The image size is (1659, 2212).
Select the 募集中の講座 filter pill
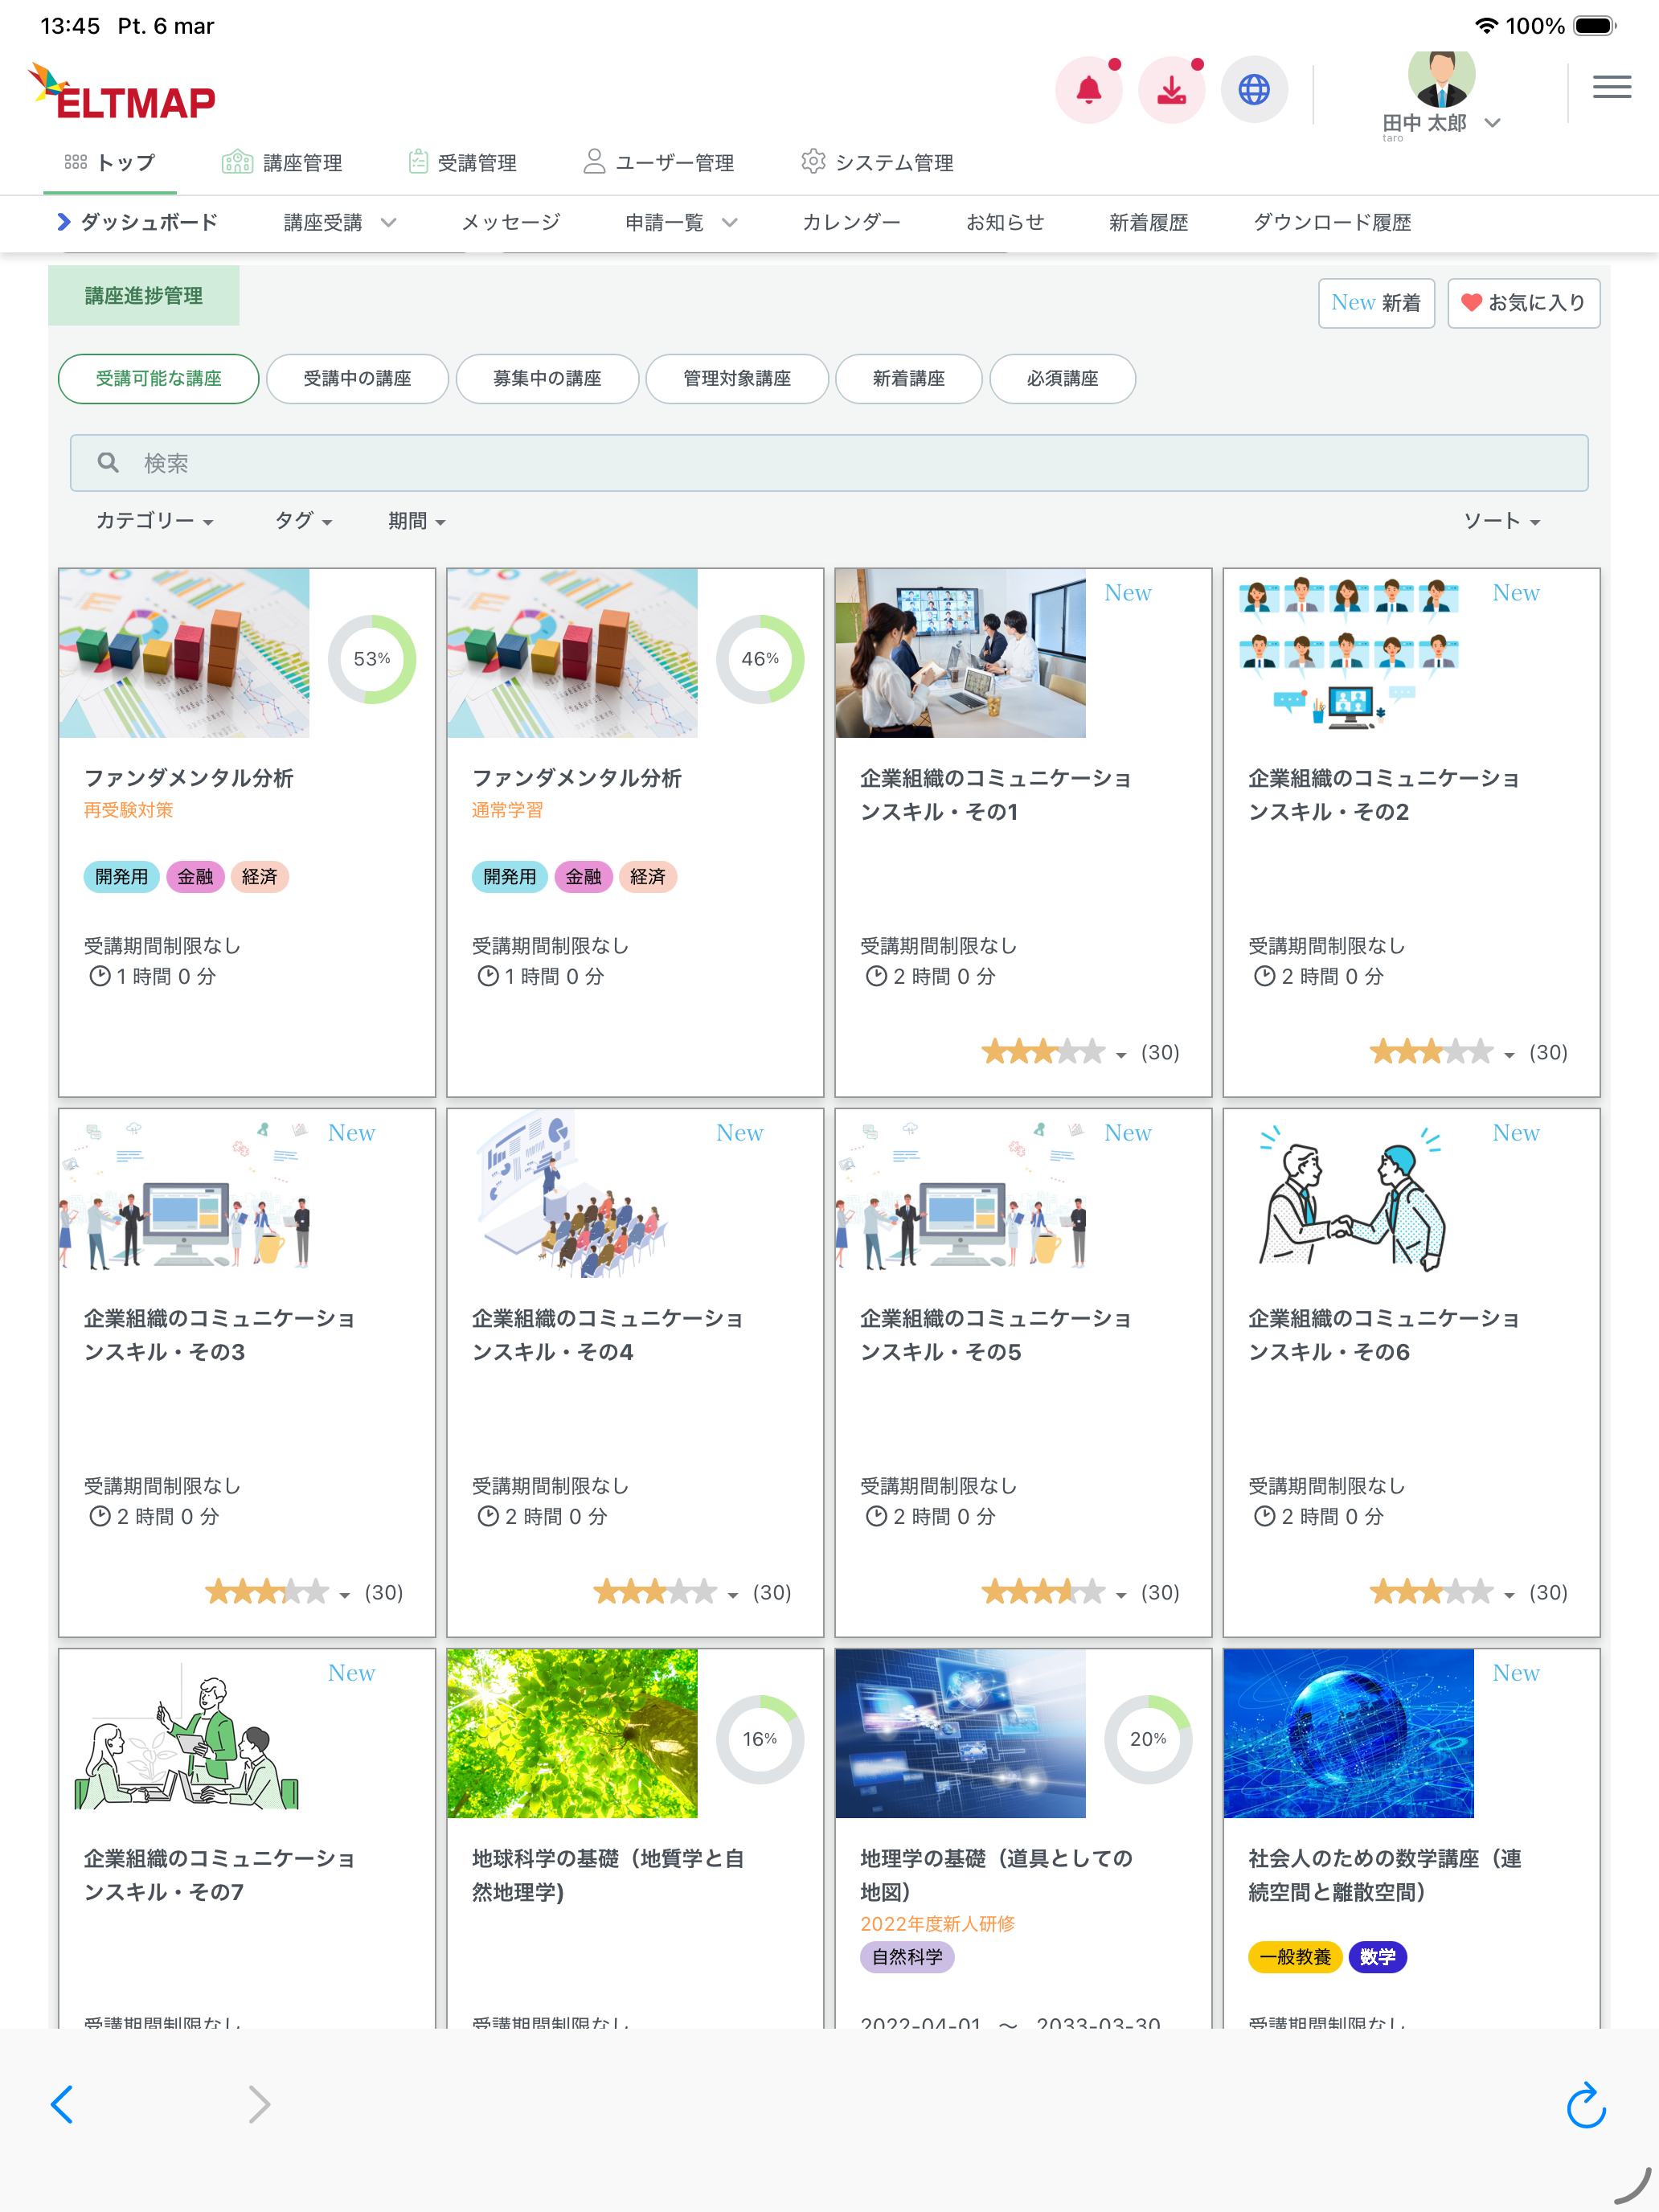[547, 378]
